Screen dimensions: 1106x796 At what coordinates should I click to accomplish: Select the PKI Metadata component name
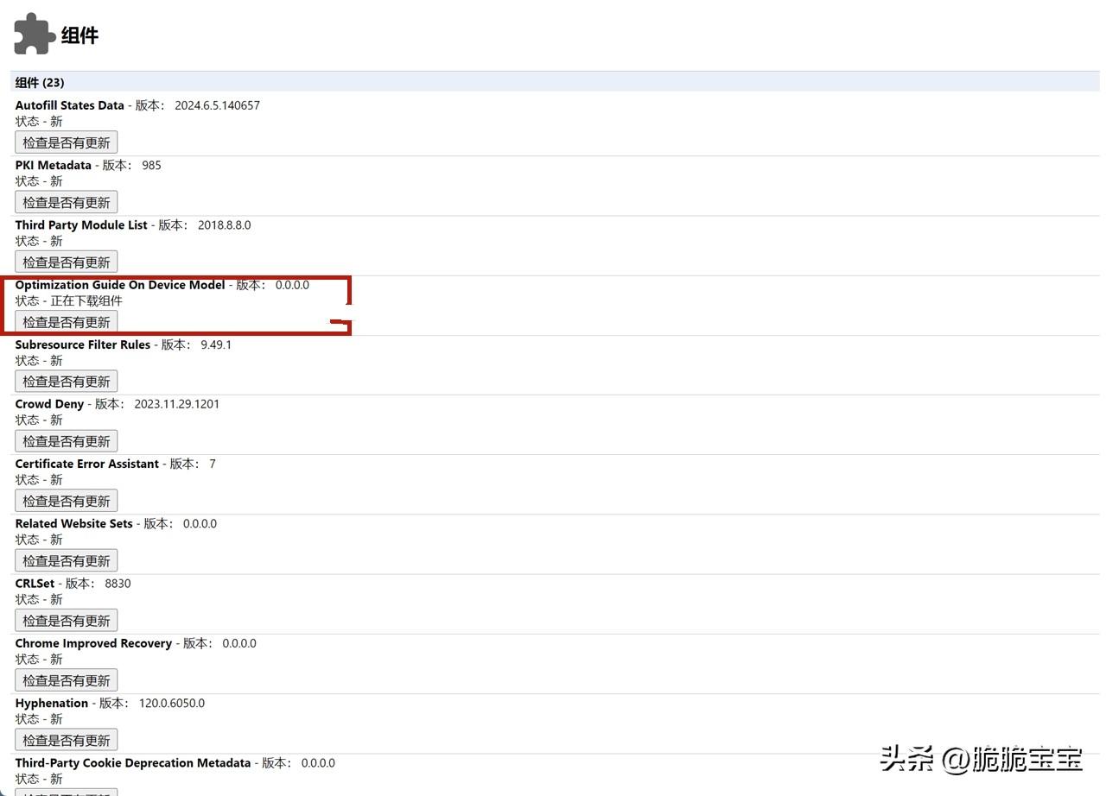pos(54,165)
